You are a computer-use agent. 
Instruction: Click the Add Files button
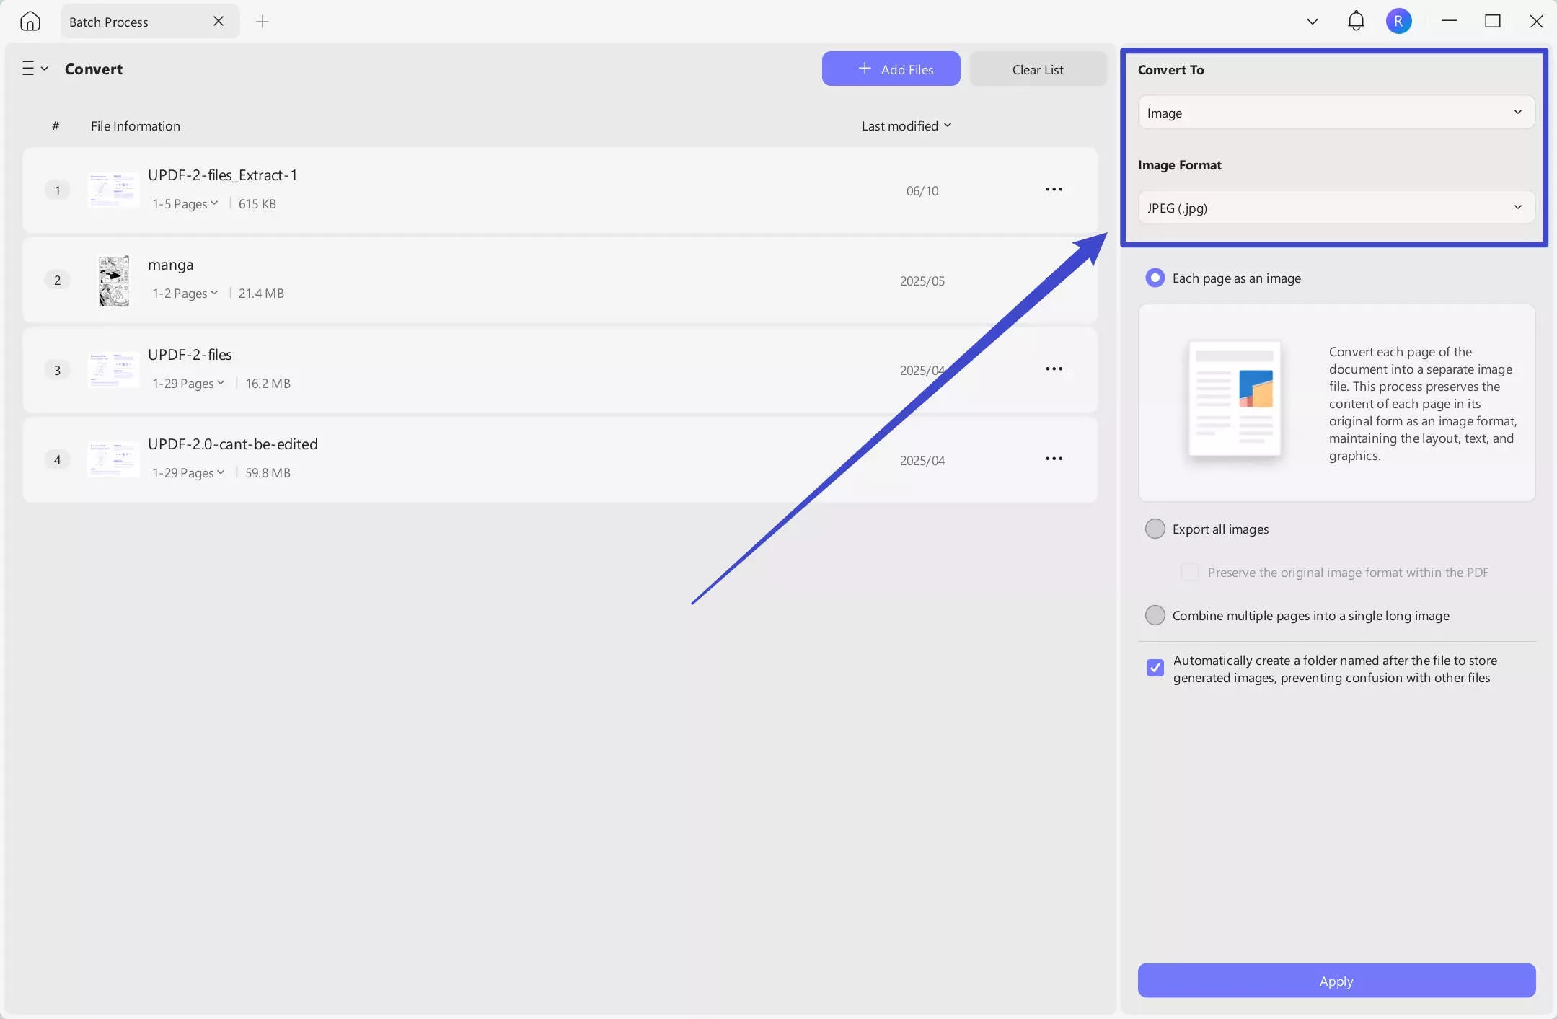(891, 69)
